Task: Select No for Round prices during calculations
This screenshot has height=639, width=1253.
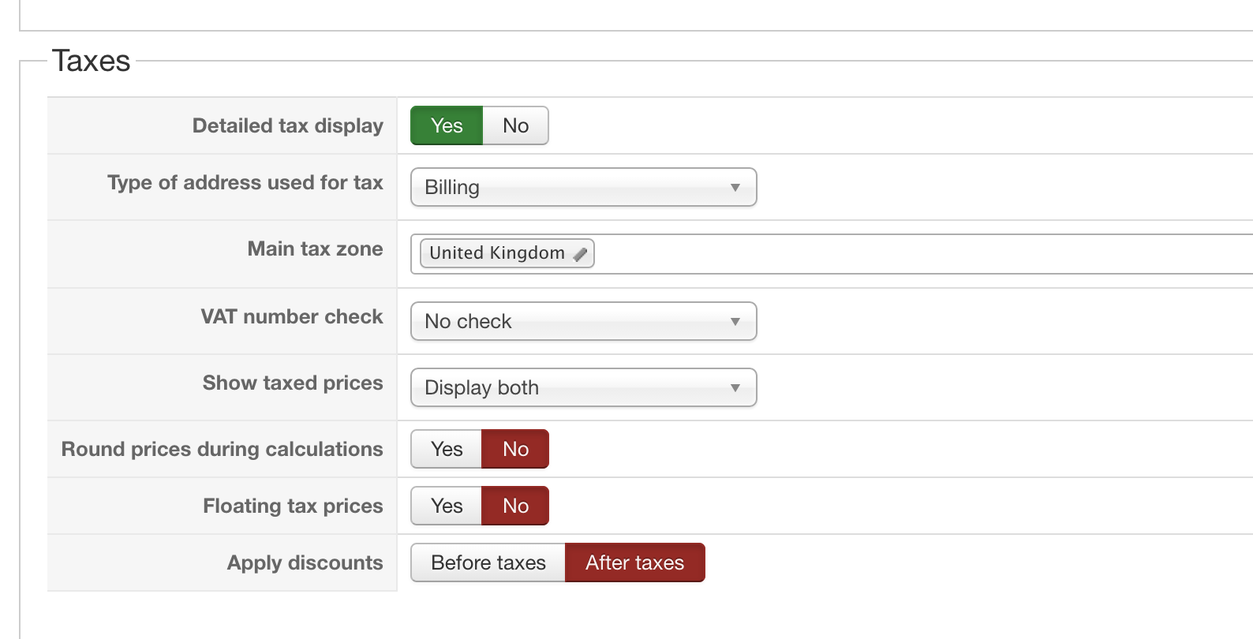Action: [x=515, y=449]
